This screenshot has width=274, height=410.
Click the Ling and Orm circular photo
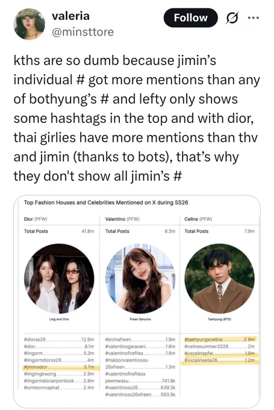(59, 279)
